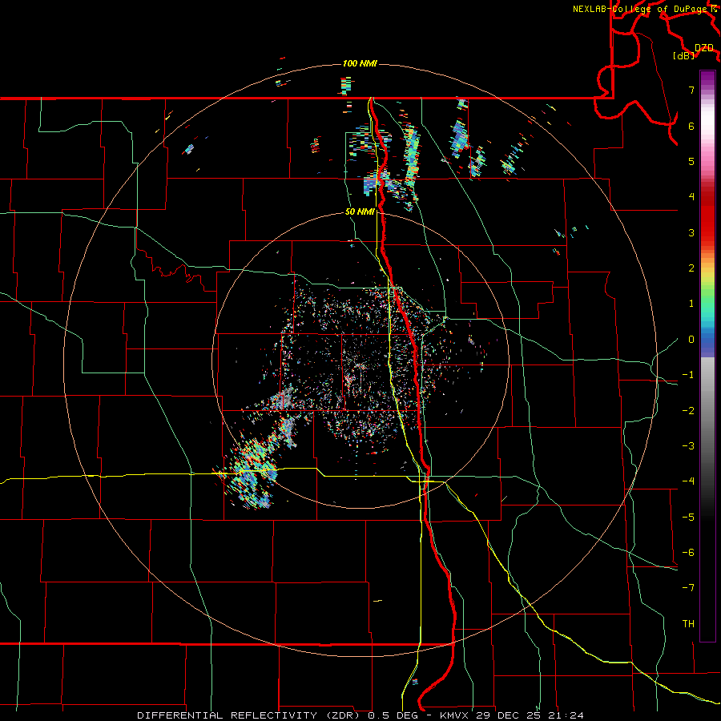
Task: Click the [dB] unit label
Action: tap(684, 55)
